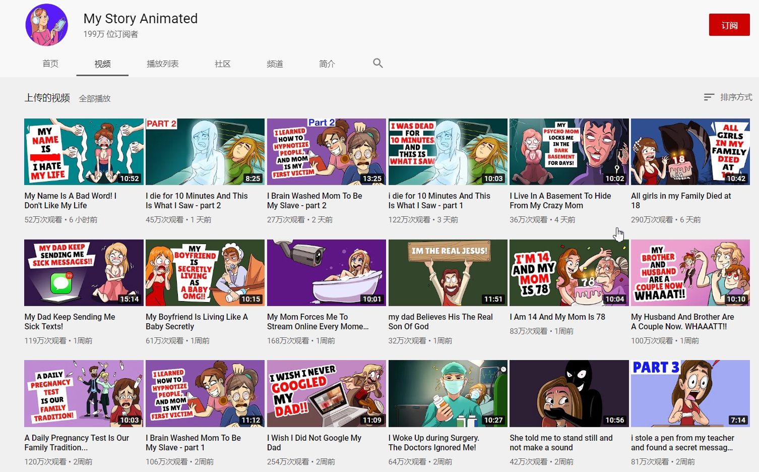759x472 pixels.
Task: Open the 'My Name Is A Bad Word' thumbnail
Action: coord(84,152)
